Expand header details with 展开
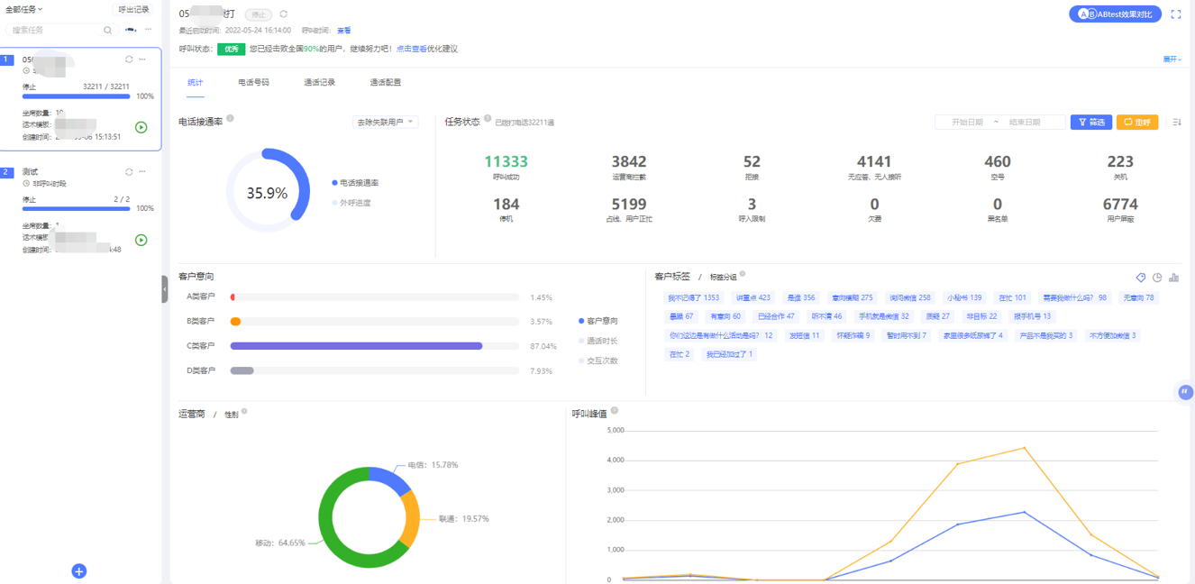The height and width of the screenshot is (584, 1195). [x=1172, y=59]
